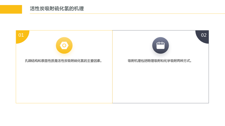
Task: Select the yellow 01 corner badge
Action: pyautogui.click(x=22, y=37)
